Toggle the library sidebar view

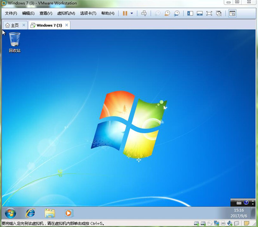coord(190,13)
